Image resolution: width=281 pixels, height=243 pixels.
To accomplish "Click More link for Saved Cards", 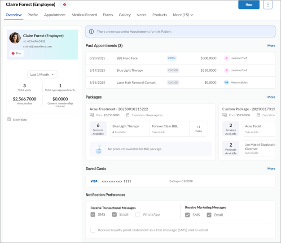I will pyautogui.click(x=271, y=169).
